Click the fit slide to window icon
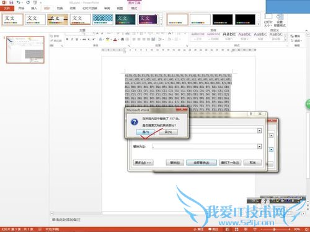Screen dimensions: 310x232 click(307, 229)
